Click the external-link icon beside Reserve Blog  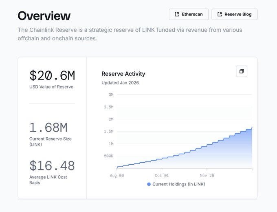click(220, 14)
